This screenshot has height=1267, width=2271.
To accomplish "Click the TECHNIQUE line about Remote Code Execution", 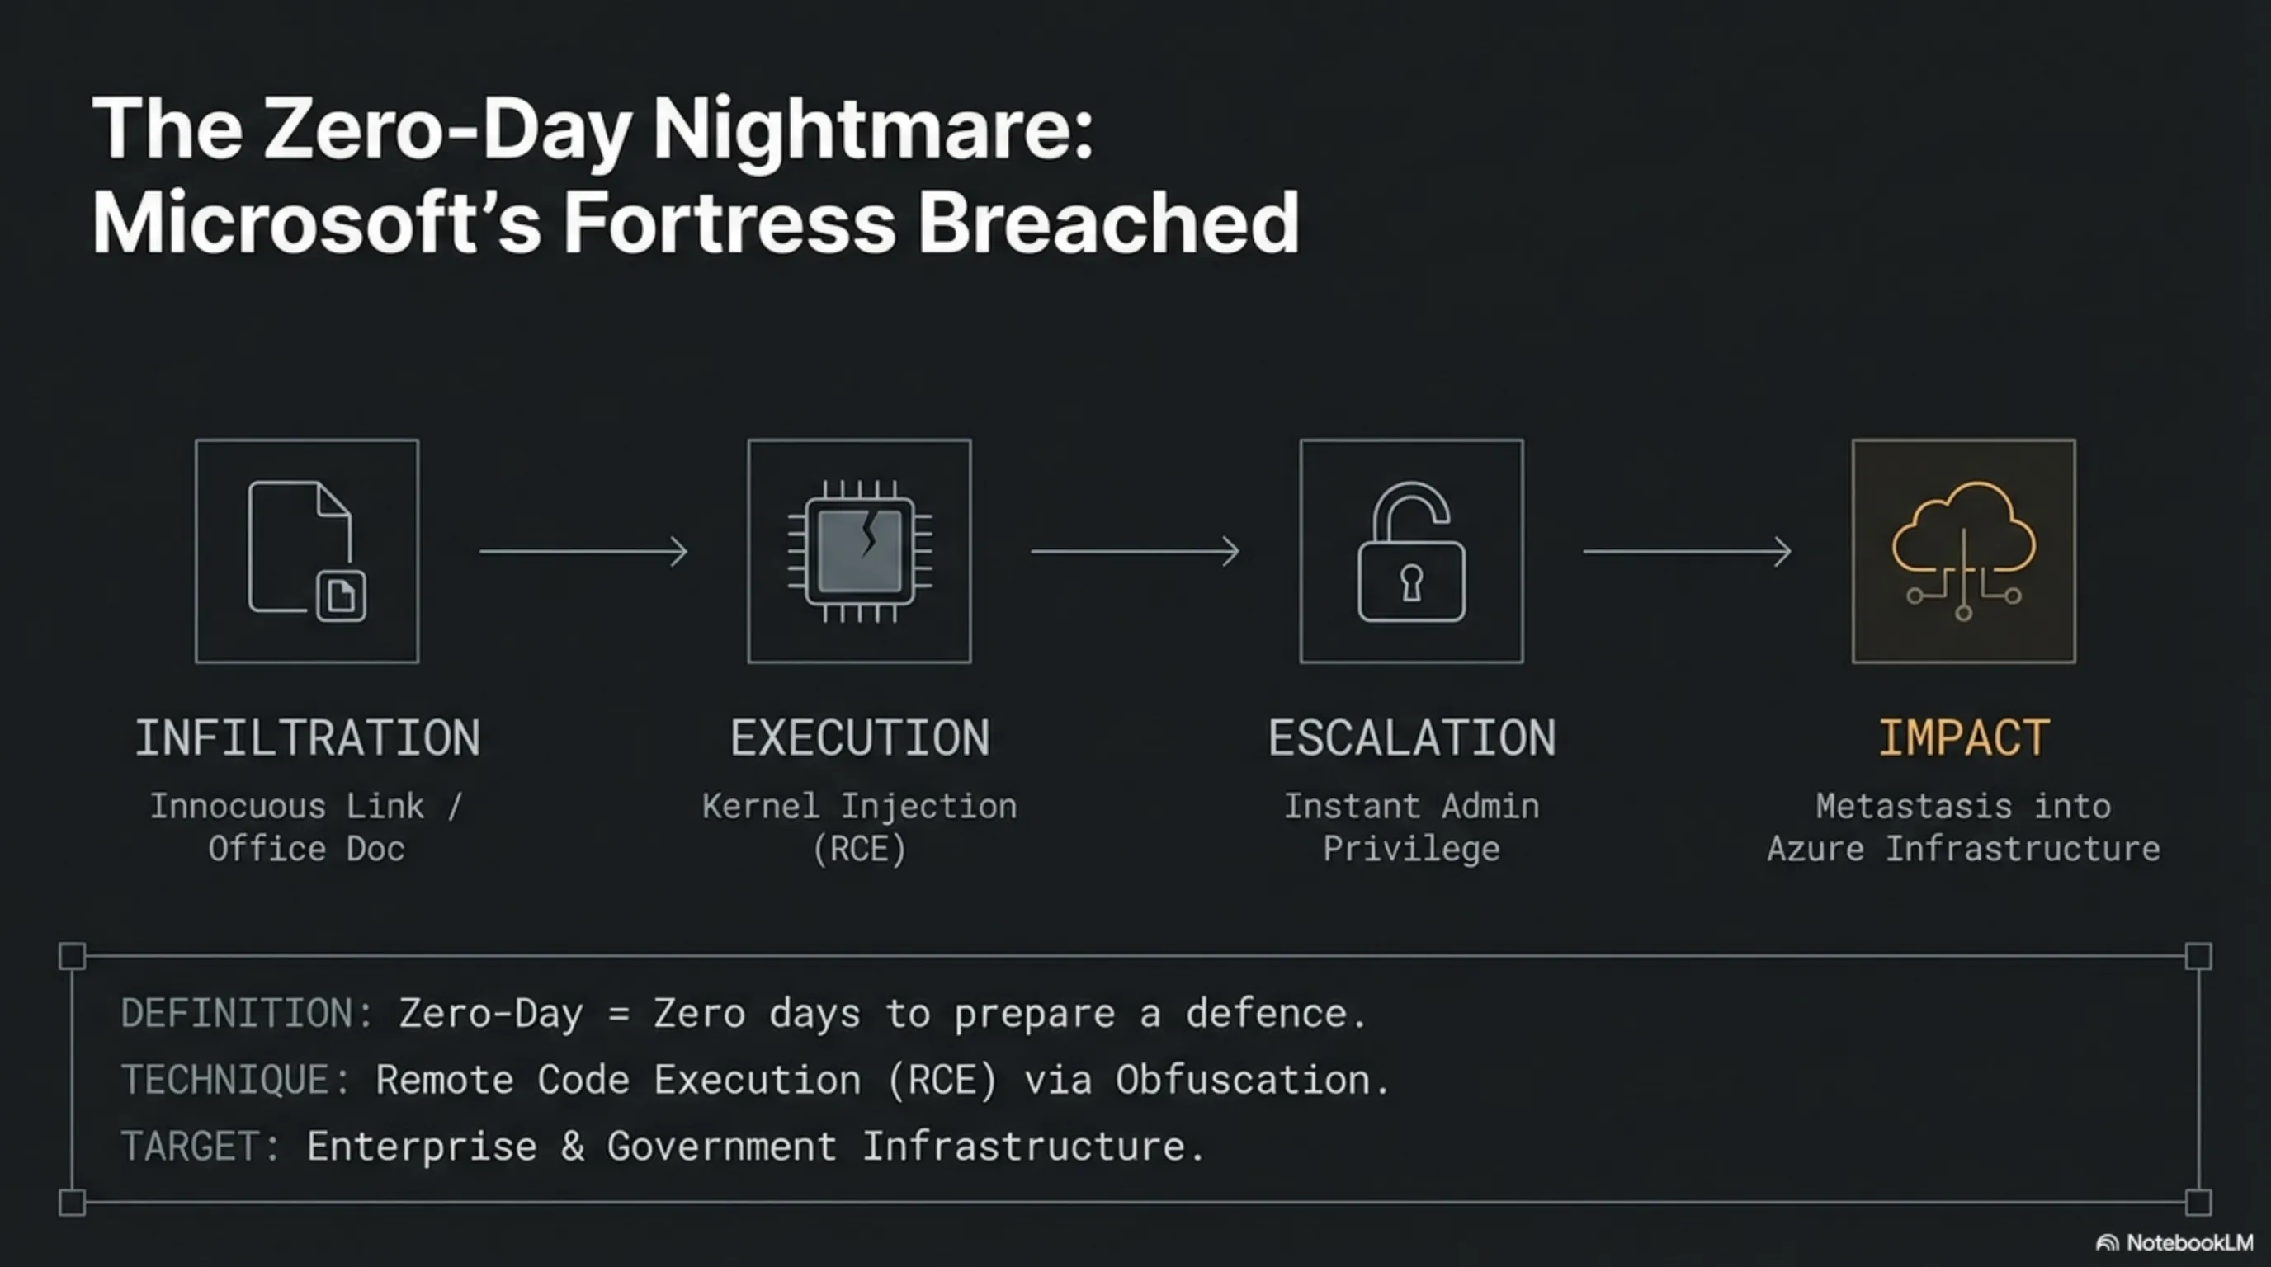I will pyautogui.click(x=754, y=1079).
